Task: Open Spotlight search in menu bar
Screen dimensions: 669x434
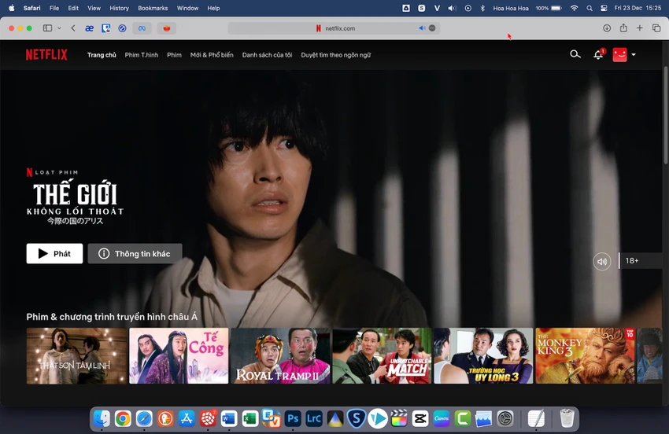Action: [590, 8]
